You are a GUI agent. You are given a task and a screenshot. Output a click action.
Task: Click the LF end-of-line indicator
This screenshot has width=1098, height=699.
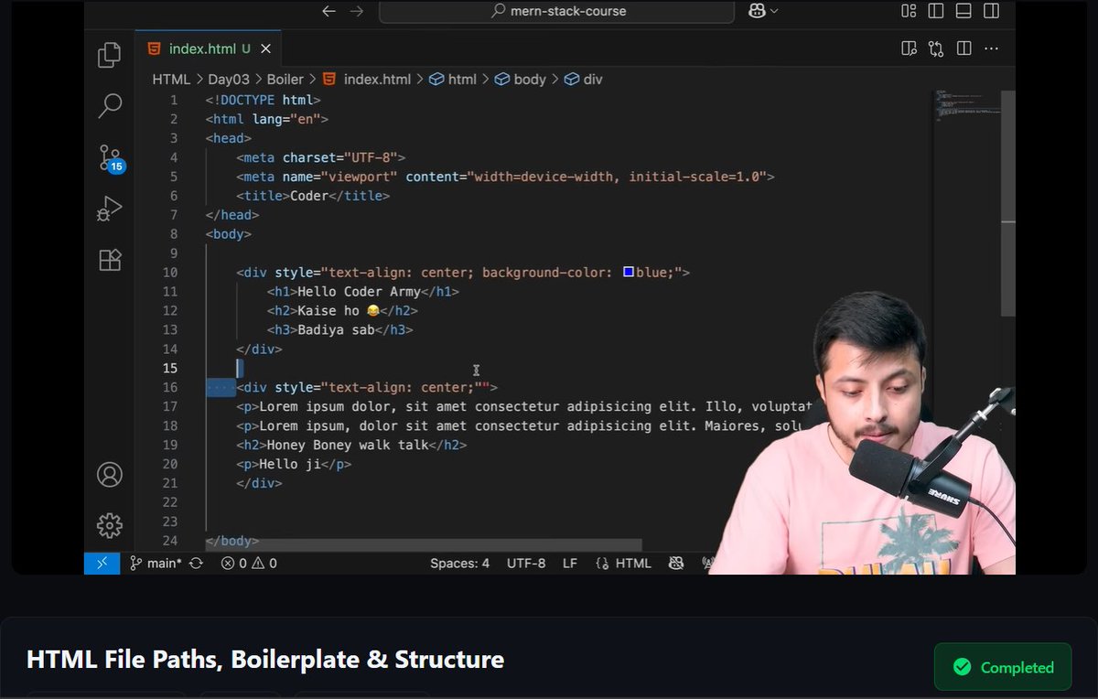pos(570,564)
